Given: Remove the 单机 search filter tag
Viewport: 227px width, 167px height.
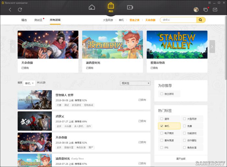Looking at the screenshot, I should click(x=32, y=83).
